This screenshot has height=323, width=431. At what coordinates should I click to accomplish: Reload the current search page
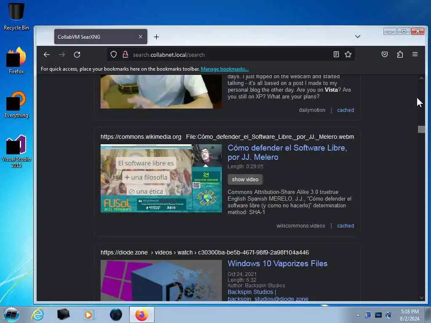pos(77,55)
